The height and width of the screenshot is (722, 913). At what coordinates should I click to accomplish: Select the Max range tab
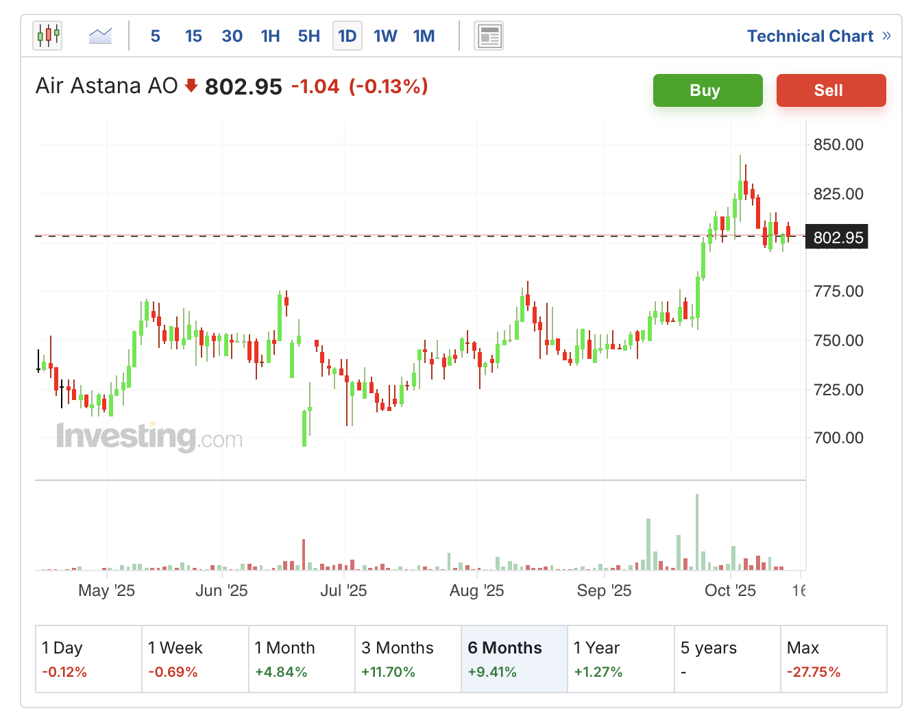coord(833,659)
